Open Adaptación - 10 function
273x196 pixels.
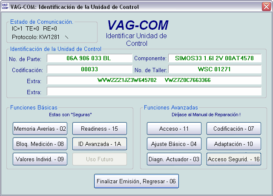pos(234,144)
